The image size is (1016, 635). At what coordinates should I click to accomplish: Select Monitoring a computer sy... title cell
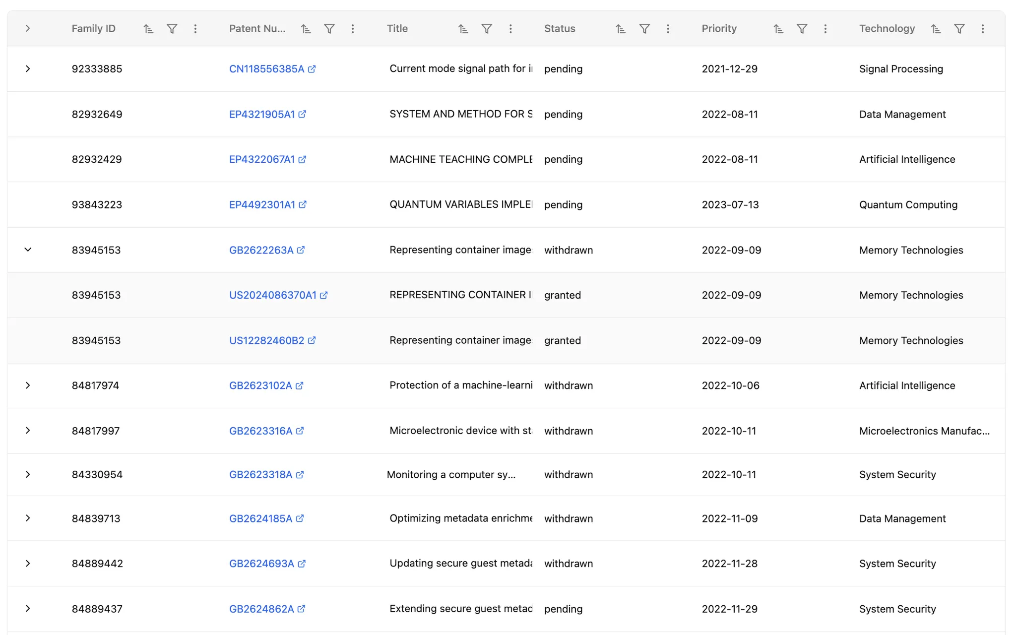point(450,475)
